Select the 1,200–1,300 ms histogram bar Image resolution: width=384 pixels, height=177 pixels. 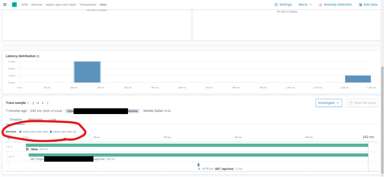(358, 79)
